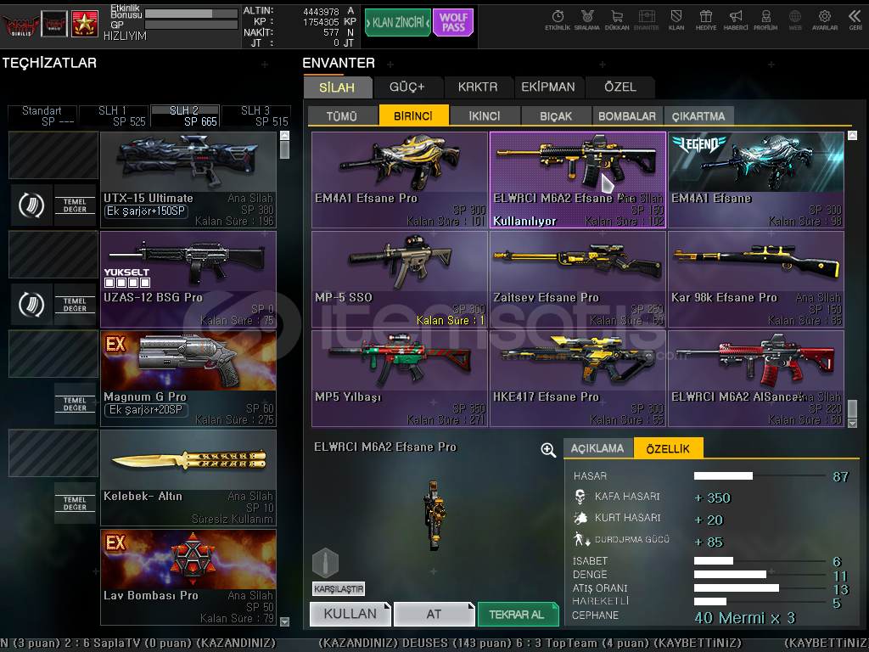Open the Envanter icon in top bar

click(646, 20)
